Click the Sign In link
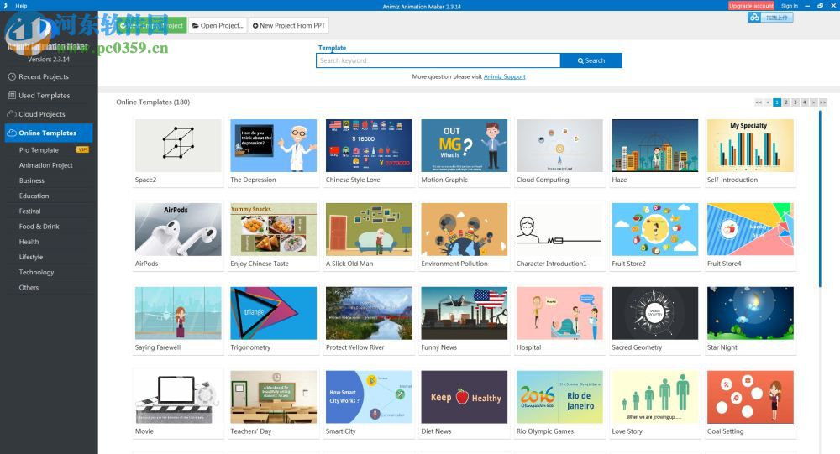 click(x=790, y=6)
